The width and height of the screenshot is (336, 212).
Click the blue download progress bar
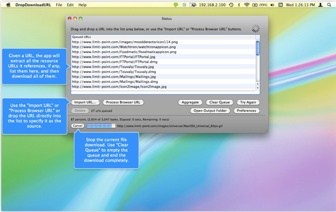tap(101, 126)
